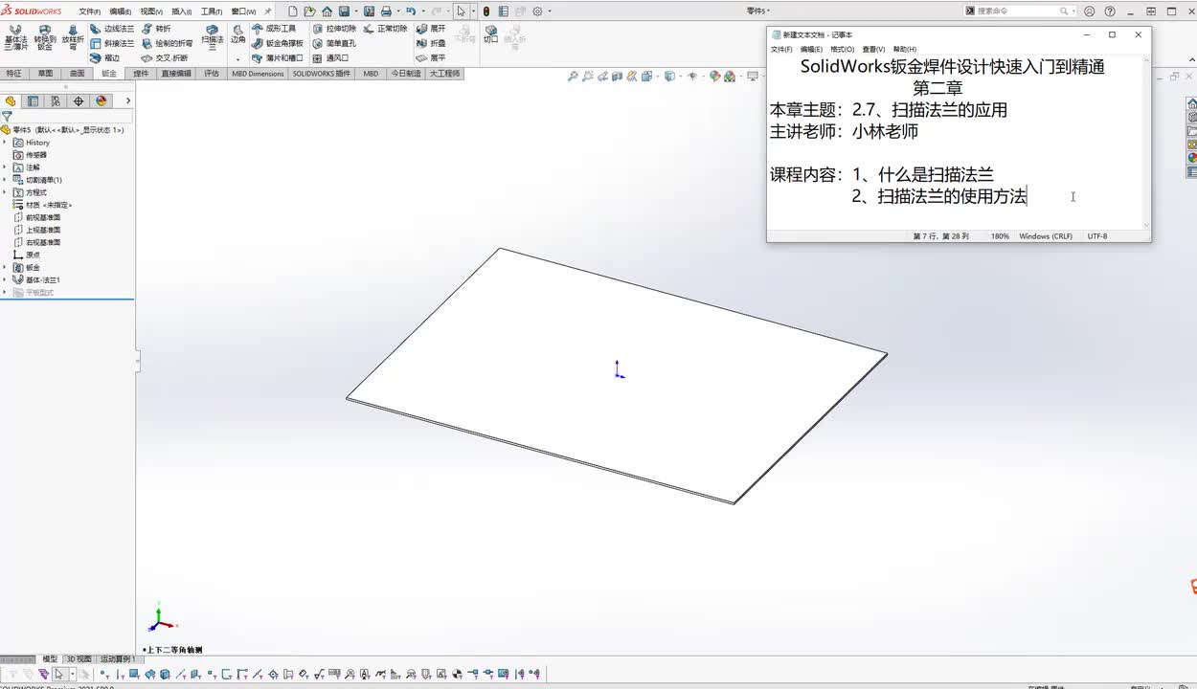Click the feature tree filter funnel icon
This screenshot has height=689, width=1197.
click(x=7, y=116)
